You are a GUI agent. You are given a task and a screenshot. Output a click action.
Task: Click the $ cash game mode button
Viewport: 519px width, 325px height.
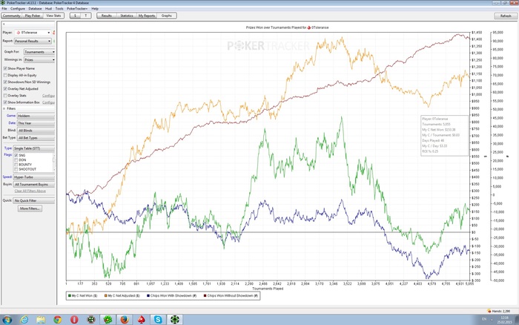pos(75,15)
